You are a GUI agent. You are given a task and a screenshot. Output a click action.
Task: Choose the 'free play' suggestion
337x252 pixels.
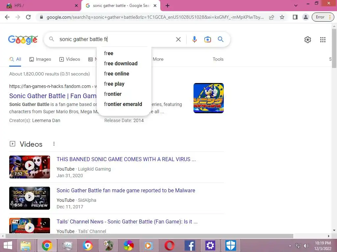coord(124,84)
